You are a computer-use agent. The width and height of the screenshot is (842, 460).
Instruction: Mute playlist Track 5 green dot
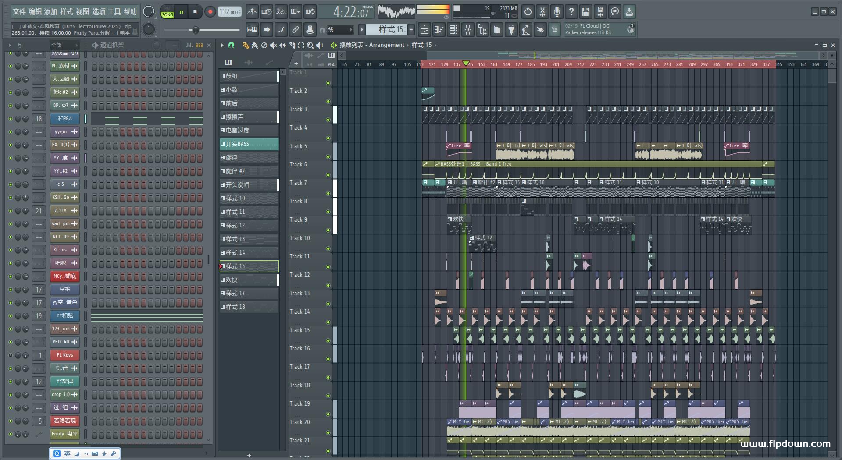[x=328, y=157]
